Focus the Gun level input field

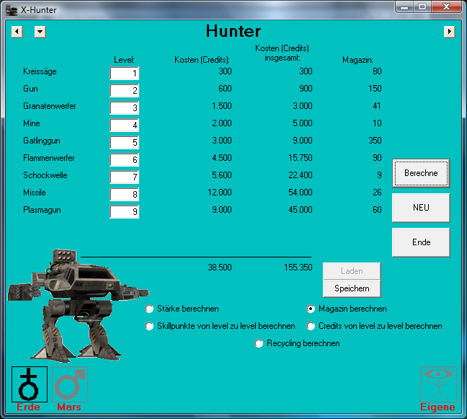[124, 91]
